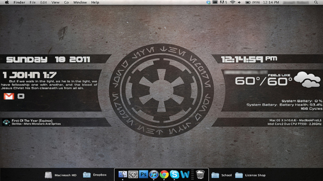This screenshot has width=323, height=181.
Task: Click the Skrillex artist line
Action: [x=36, y=124]
